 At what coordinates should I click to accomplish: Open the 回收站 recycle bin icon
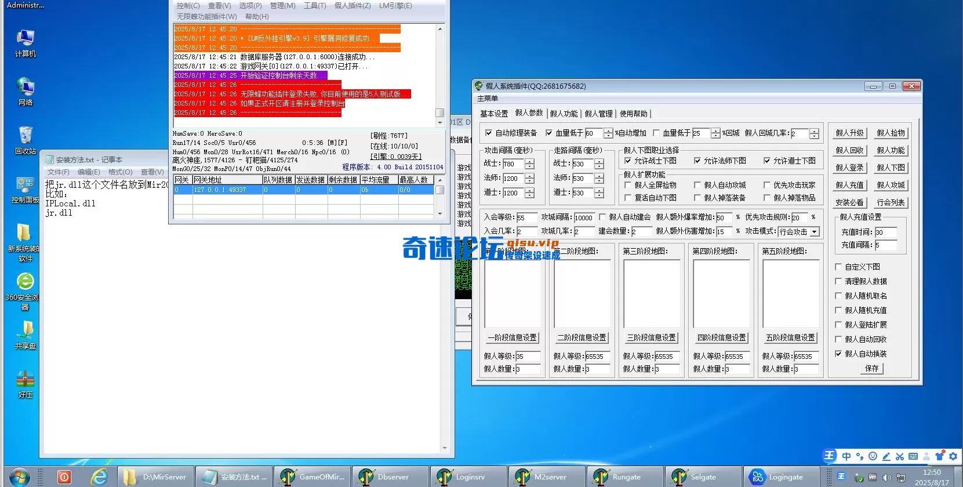(25, 140)
